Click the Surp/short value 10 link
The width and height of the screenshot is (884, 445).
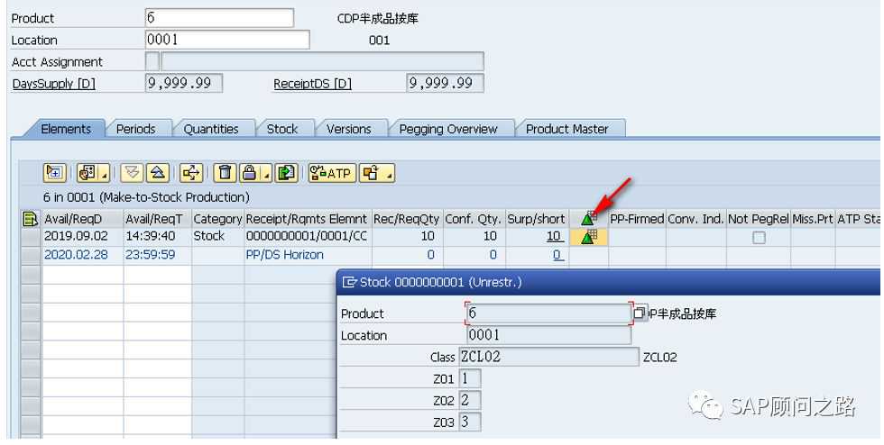click(554, 237)
